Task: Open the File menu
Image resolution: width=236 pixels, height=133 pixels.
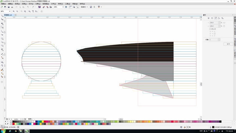Action: (4, 4)
